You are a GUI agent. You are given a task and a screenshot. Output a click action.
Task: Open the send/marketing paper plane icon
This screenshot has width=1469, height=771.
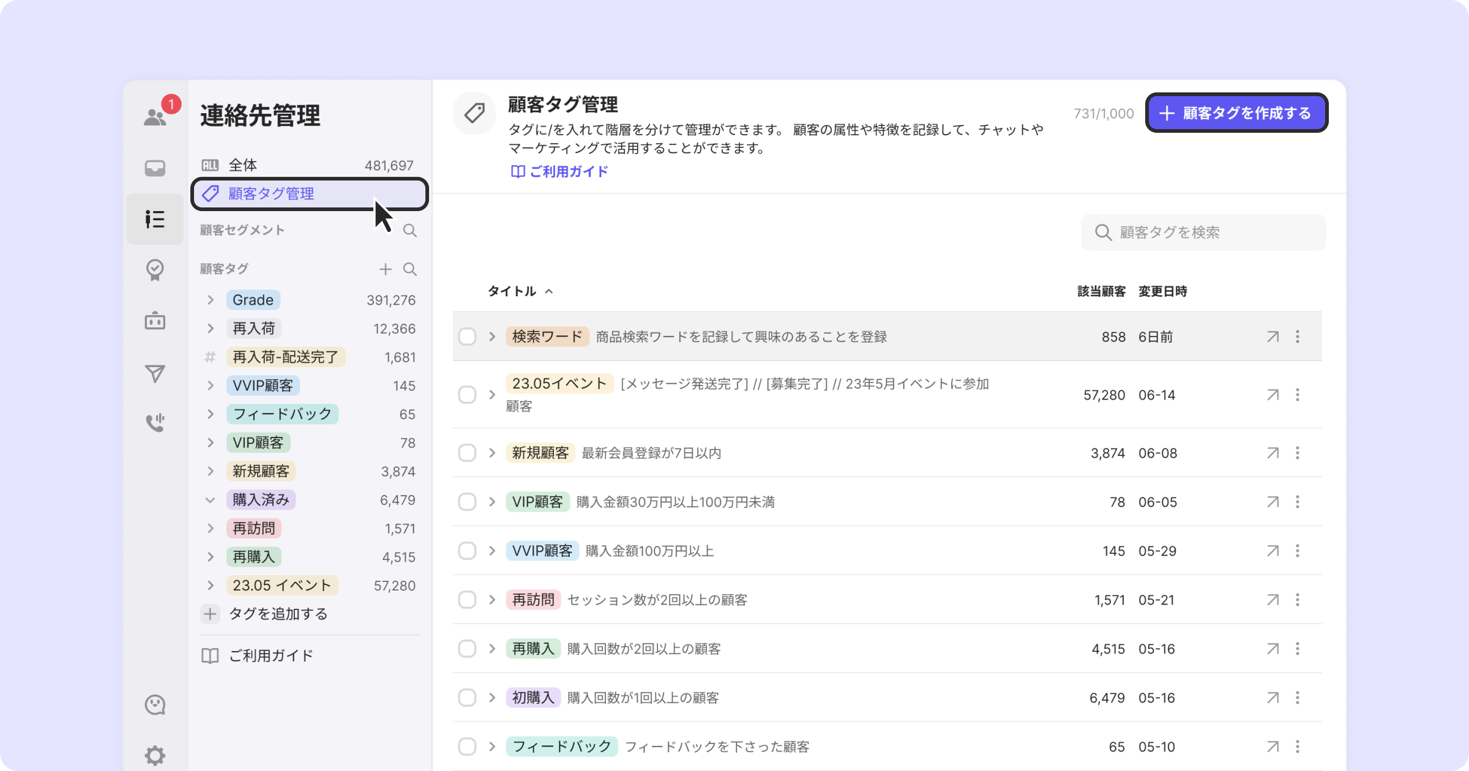[155, 373]
